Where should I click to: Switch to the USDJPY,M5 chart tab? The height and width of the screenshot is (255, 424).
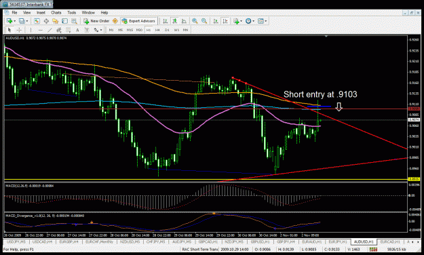(x=16, y=241)
